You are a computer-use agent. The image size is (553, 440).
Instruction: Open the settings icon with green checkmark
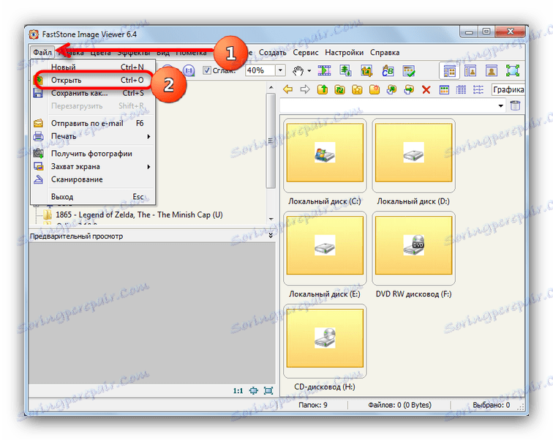coord(409,70)
